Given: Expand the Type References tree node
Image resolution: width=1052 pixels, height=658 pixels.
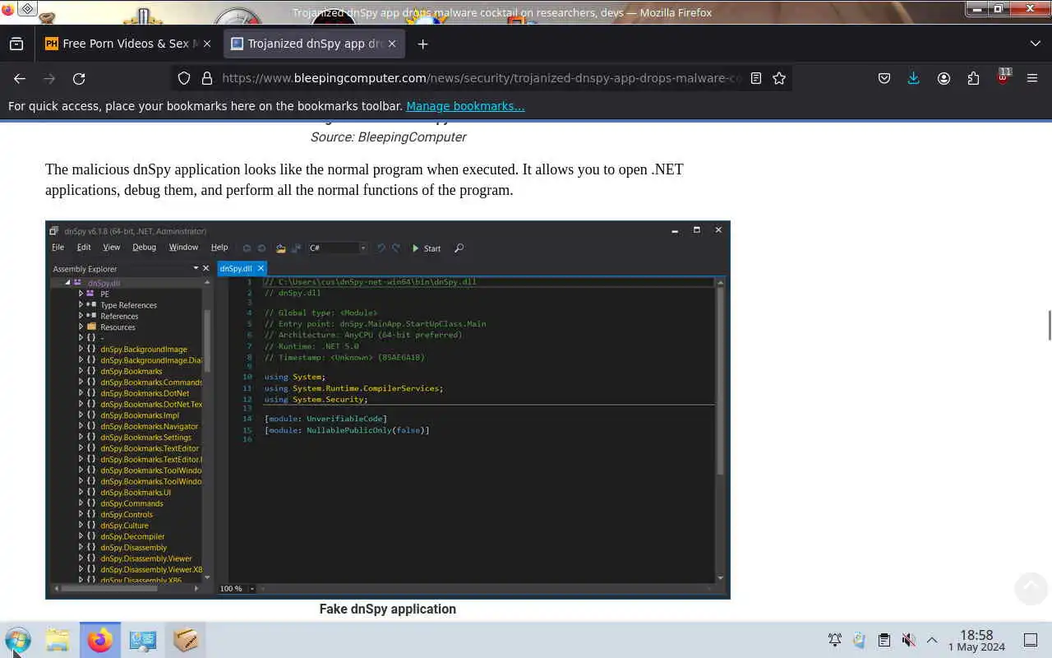Looking at the screenshot, I should [x=81, y=305].
